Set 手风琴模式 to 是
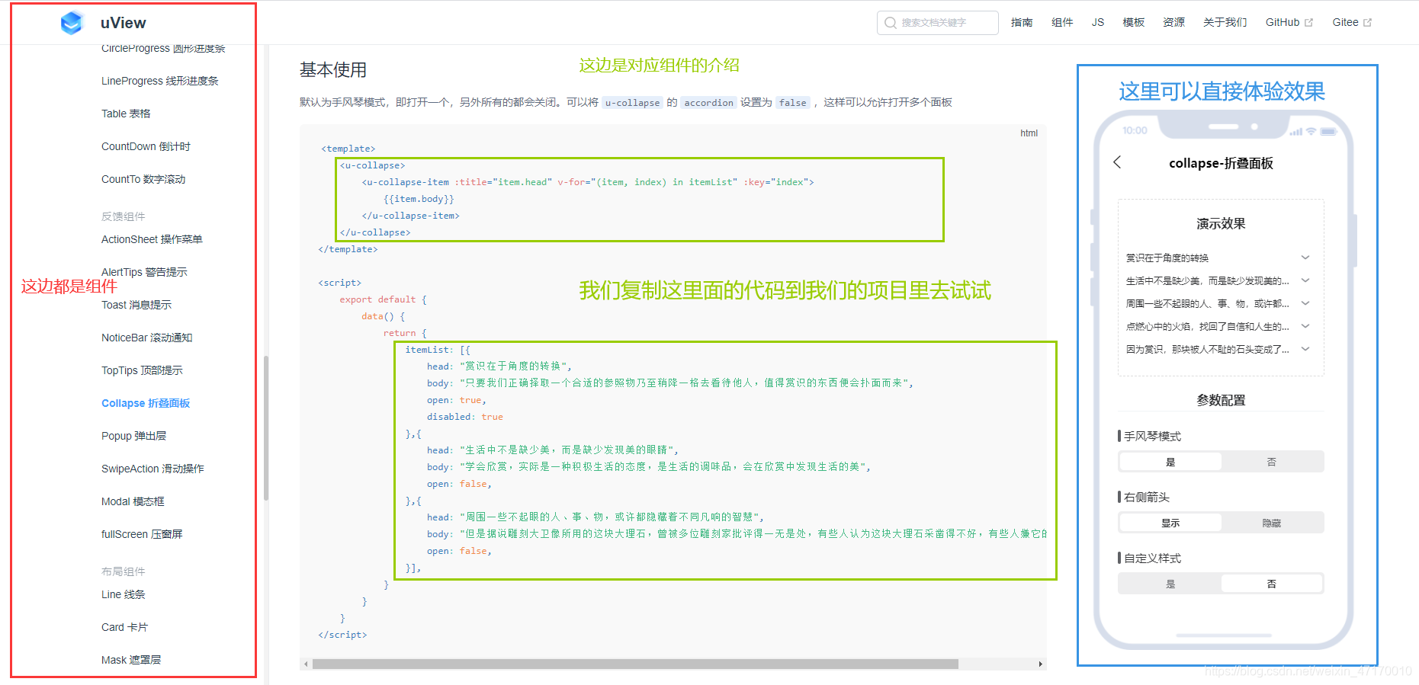Image resolution: width=1419 pixels, height=685 pixels. tap(1170, 462)
